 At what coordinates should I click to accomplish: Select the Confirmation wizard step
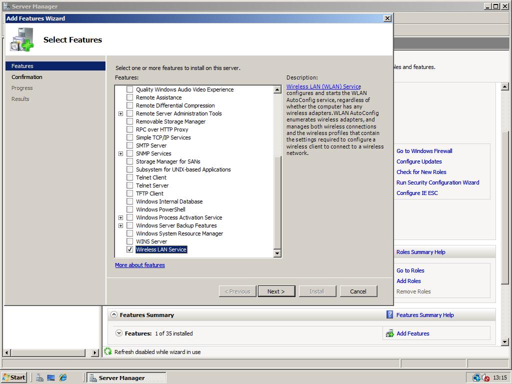[x=27, y=77]
